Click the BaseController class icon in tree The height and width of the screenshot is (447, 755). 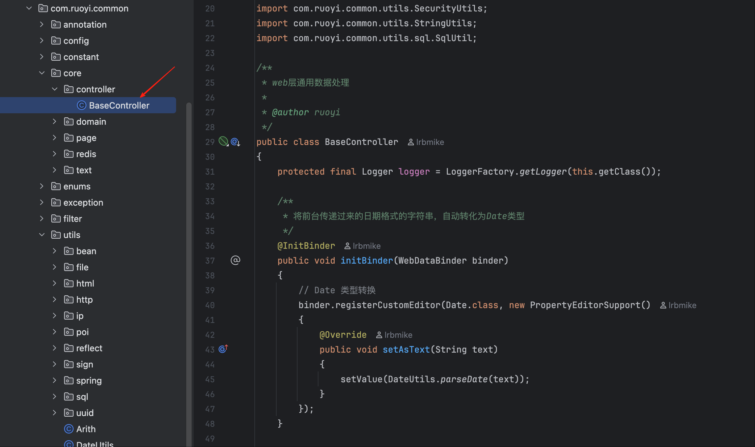(81, 106)
